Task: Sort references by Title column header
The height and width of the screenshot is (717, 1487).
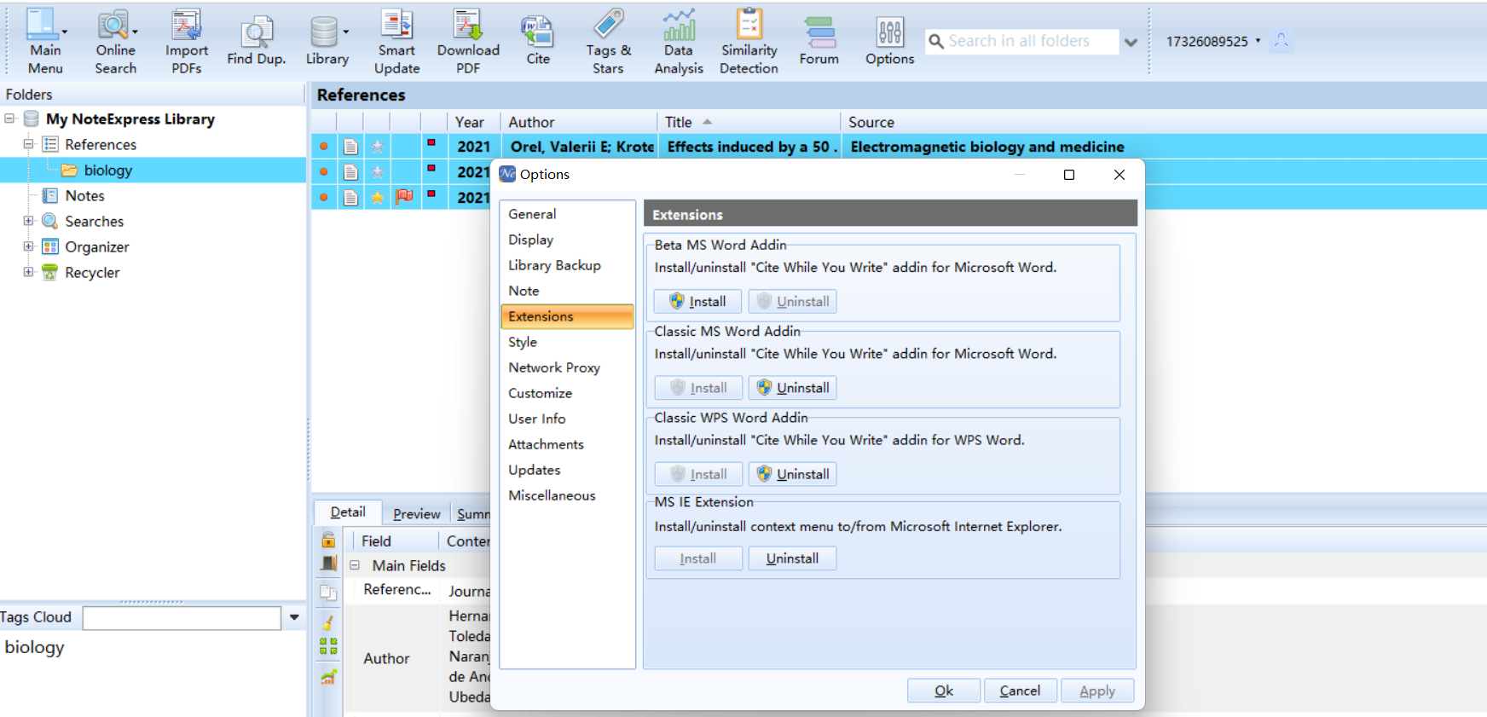Action: 748,122
